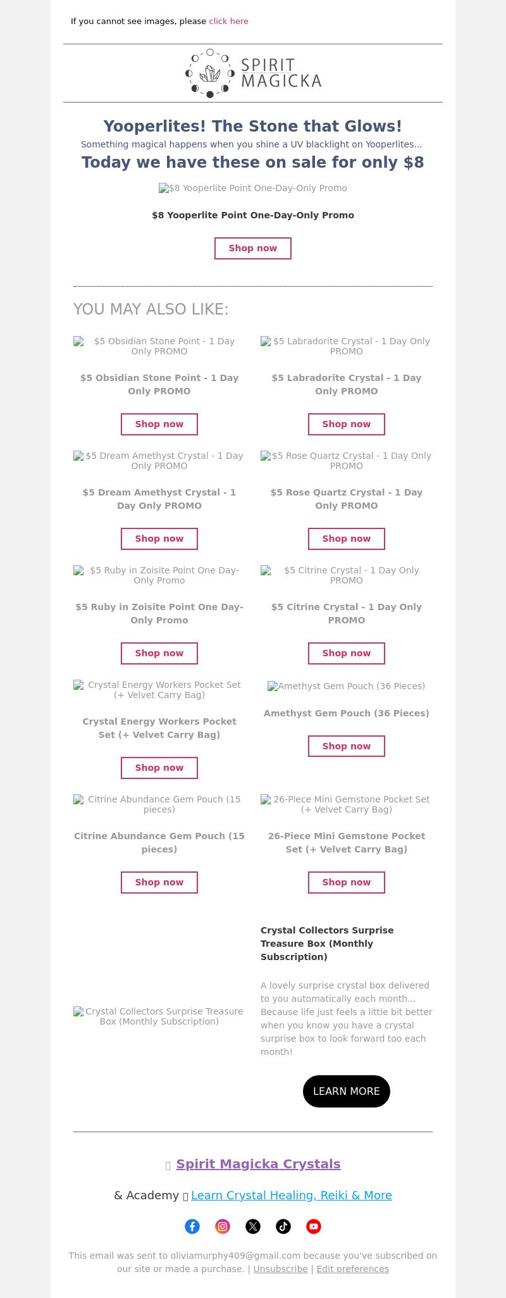Open the Spirit Magicka Crystals link
This screenshot has width=506, height=1298.
pyautogui.click(x=258, y=1164)
